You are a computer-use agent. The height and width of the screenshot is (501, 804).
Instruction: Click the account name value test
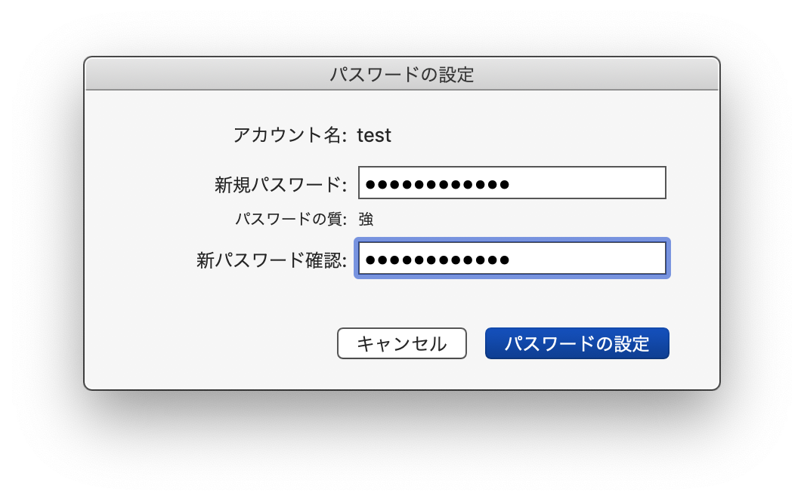[x=374, y=135]
